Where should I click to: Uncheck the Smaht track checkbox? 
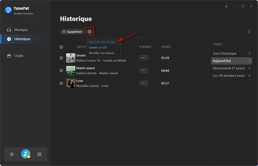tap(61, 58)
